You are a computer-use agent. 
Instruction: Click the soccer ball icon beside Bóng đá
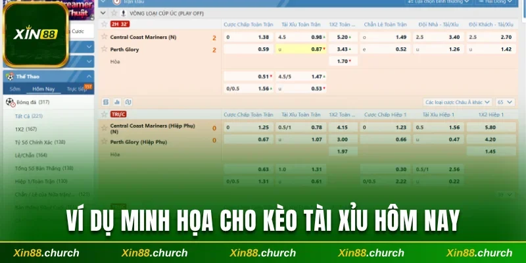pos(10,102)
